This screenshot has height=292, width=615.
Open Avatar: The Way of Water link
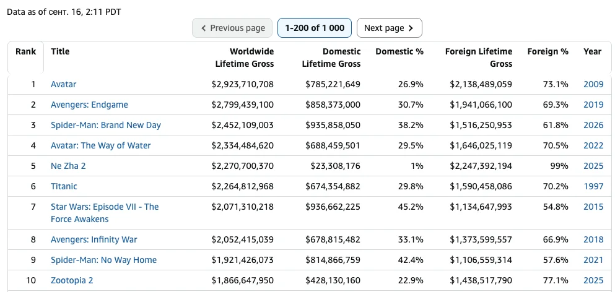click(x=101, y=145)
